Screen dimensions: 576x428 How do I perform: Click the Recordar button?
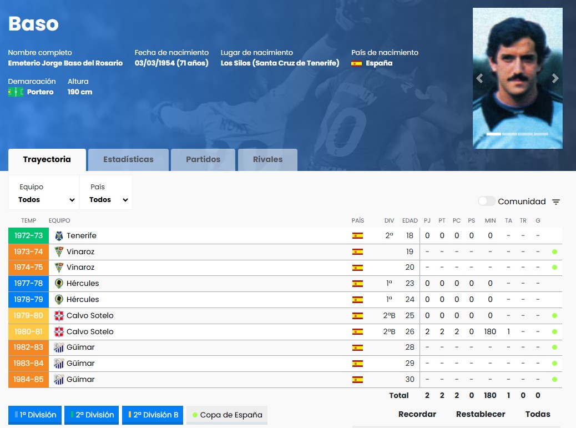click(x=417, y=414)
